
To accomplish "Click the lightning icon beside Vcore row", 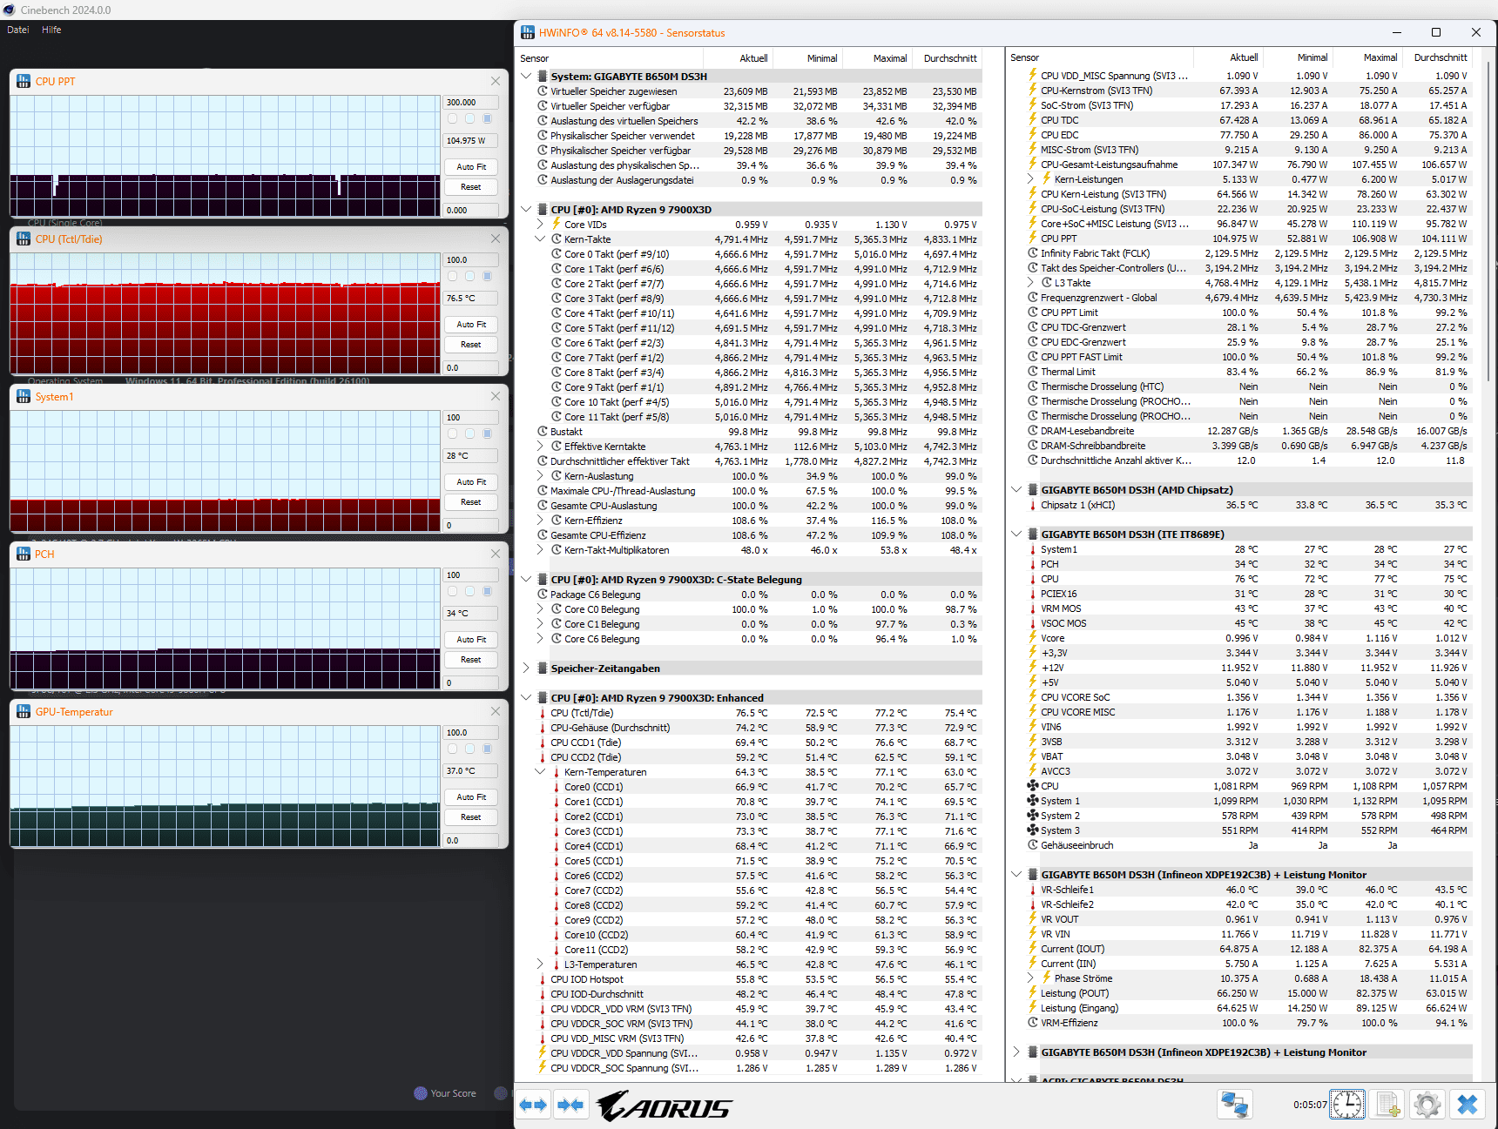I will click(x=1033, y=638).
